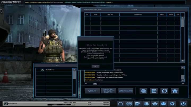The image size is (191, 107).
Task: Click the scrolling announcement ticker at top
Action: click(x=105, y=2)
